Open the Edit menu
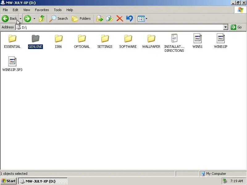The width and height of the screenshot is (247, 185). 15,10
